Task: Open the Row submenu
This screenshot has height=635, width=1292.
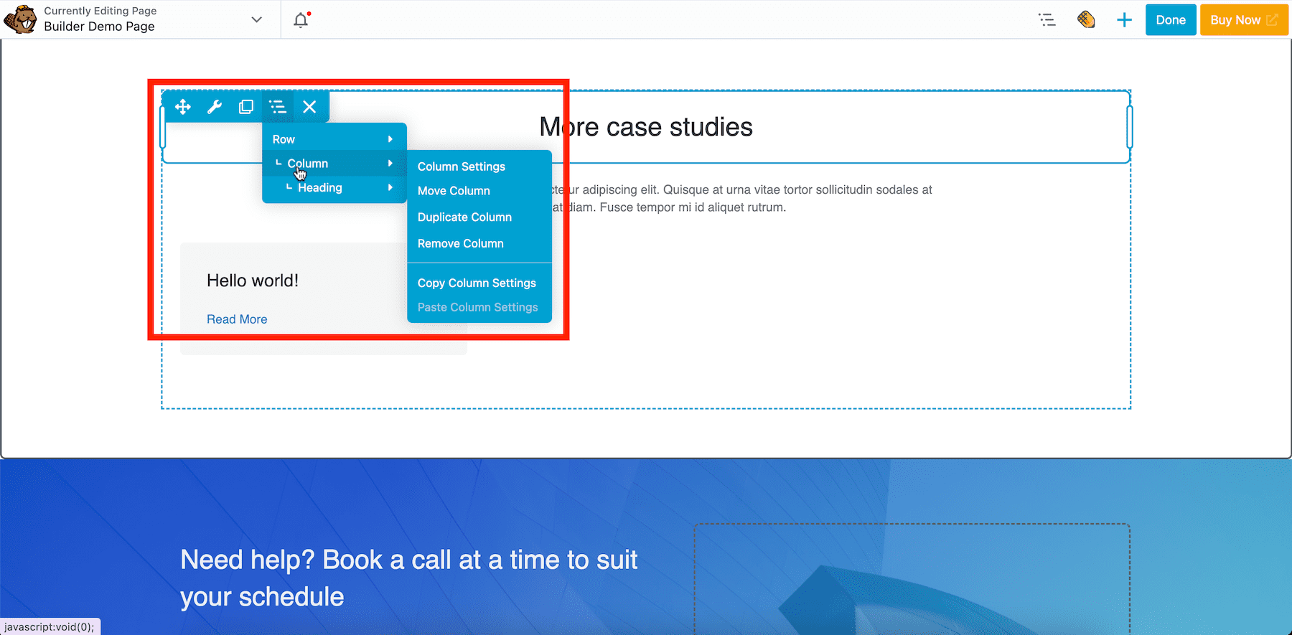Action: (x=334, y=139)
